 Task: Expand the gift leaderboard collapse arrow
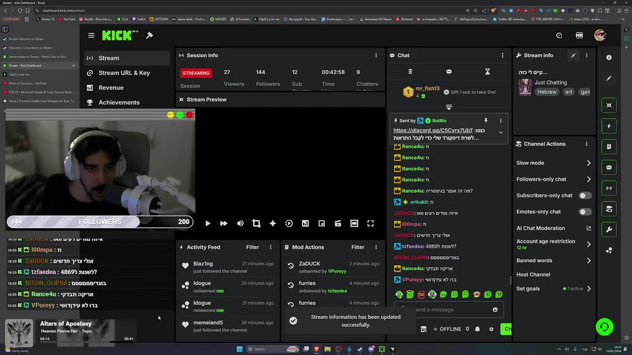[x=449, y=107]
